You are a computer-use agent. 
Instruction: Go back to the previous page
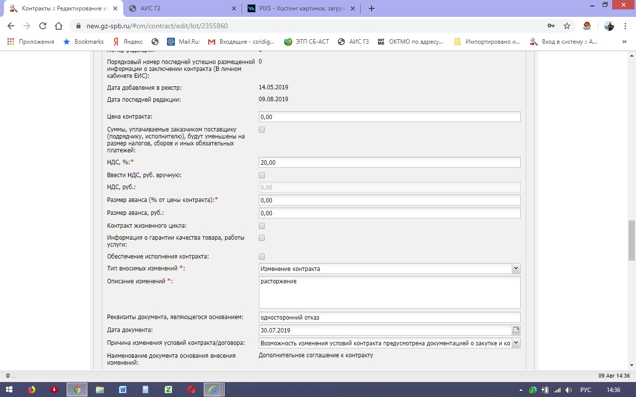click(x=11, y=26)
